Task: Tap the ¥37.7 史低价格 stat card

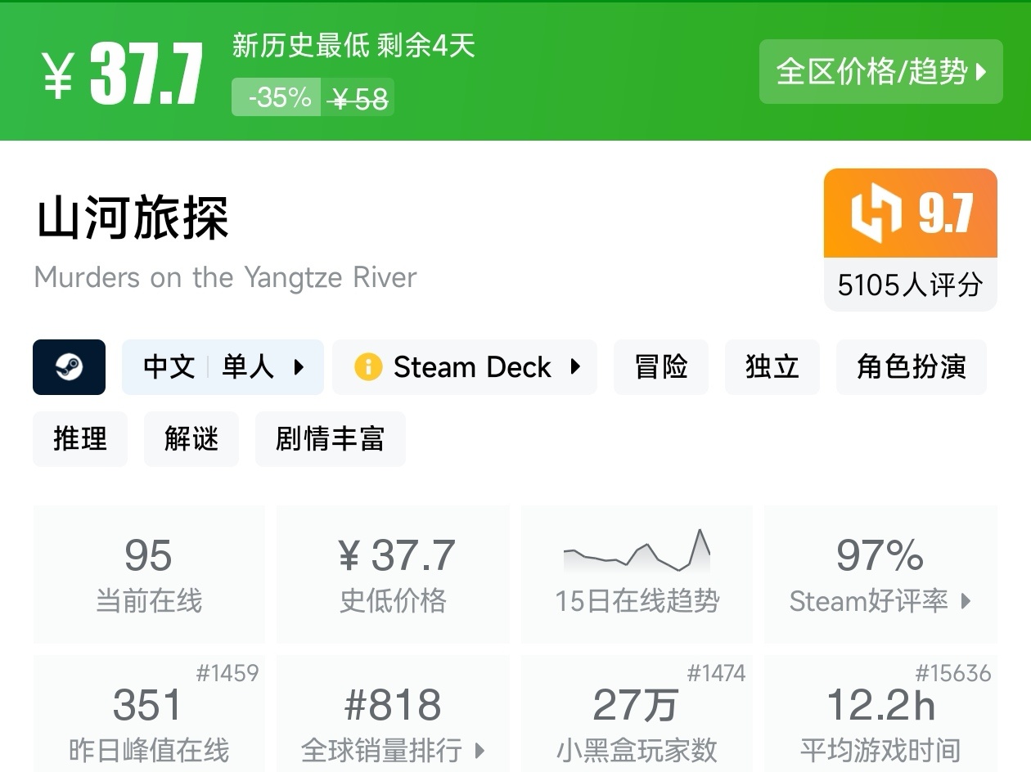Action: click(x=393, y=574)
